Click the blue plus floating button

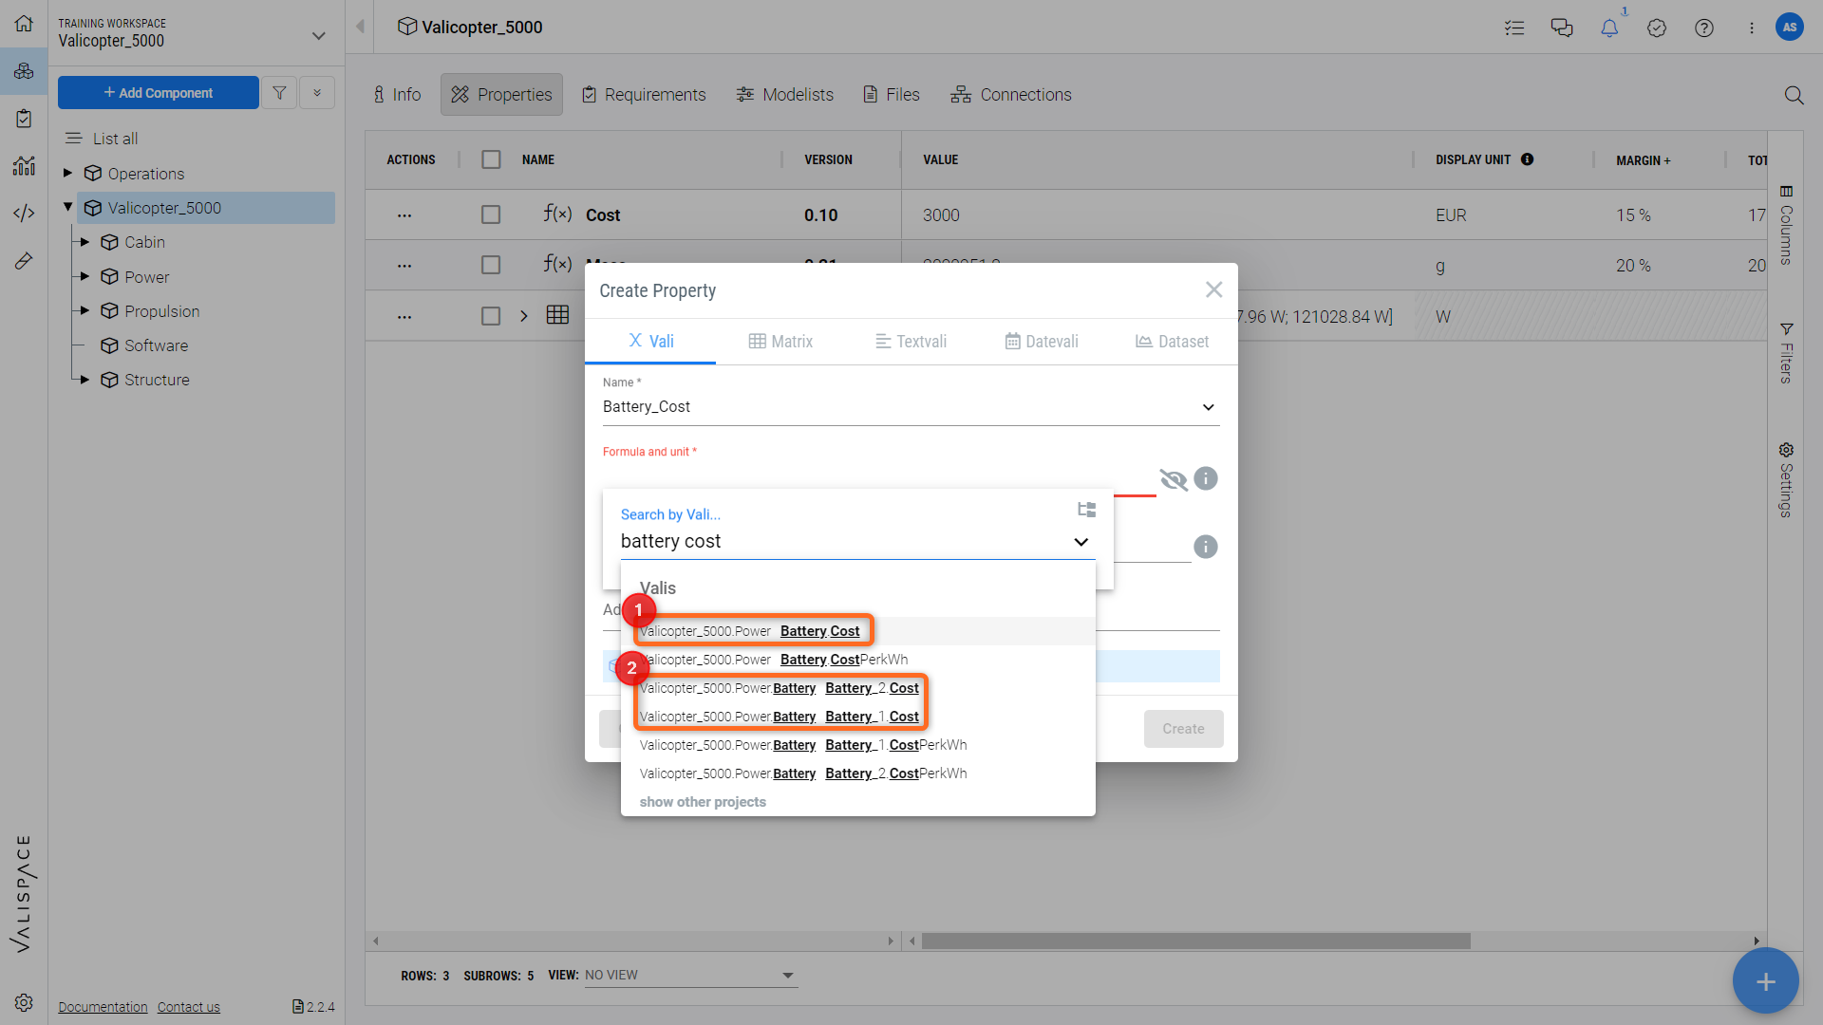point(1765,981)
